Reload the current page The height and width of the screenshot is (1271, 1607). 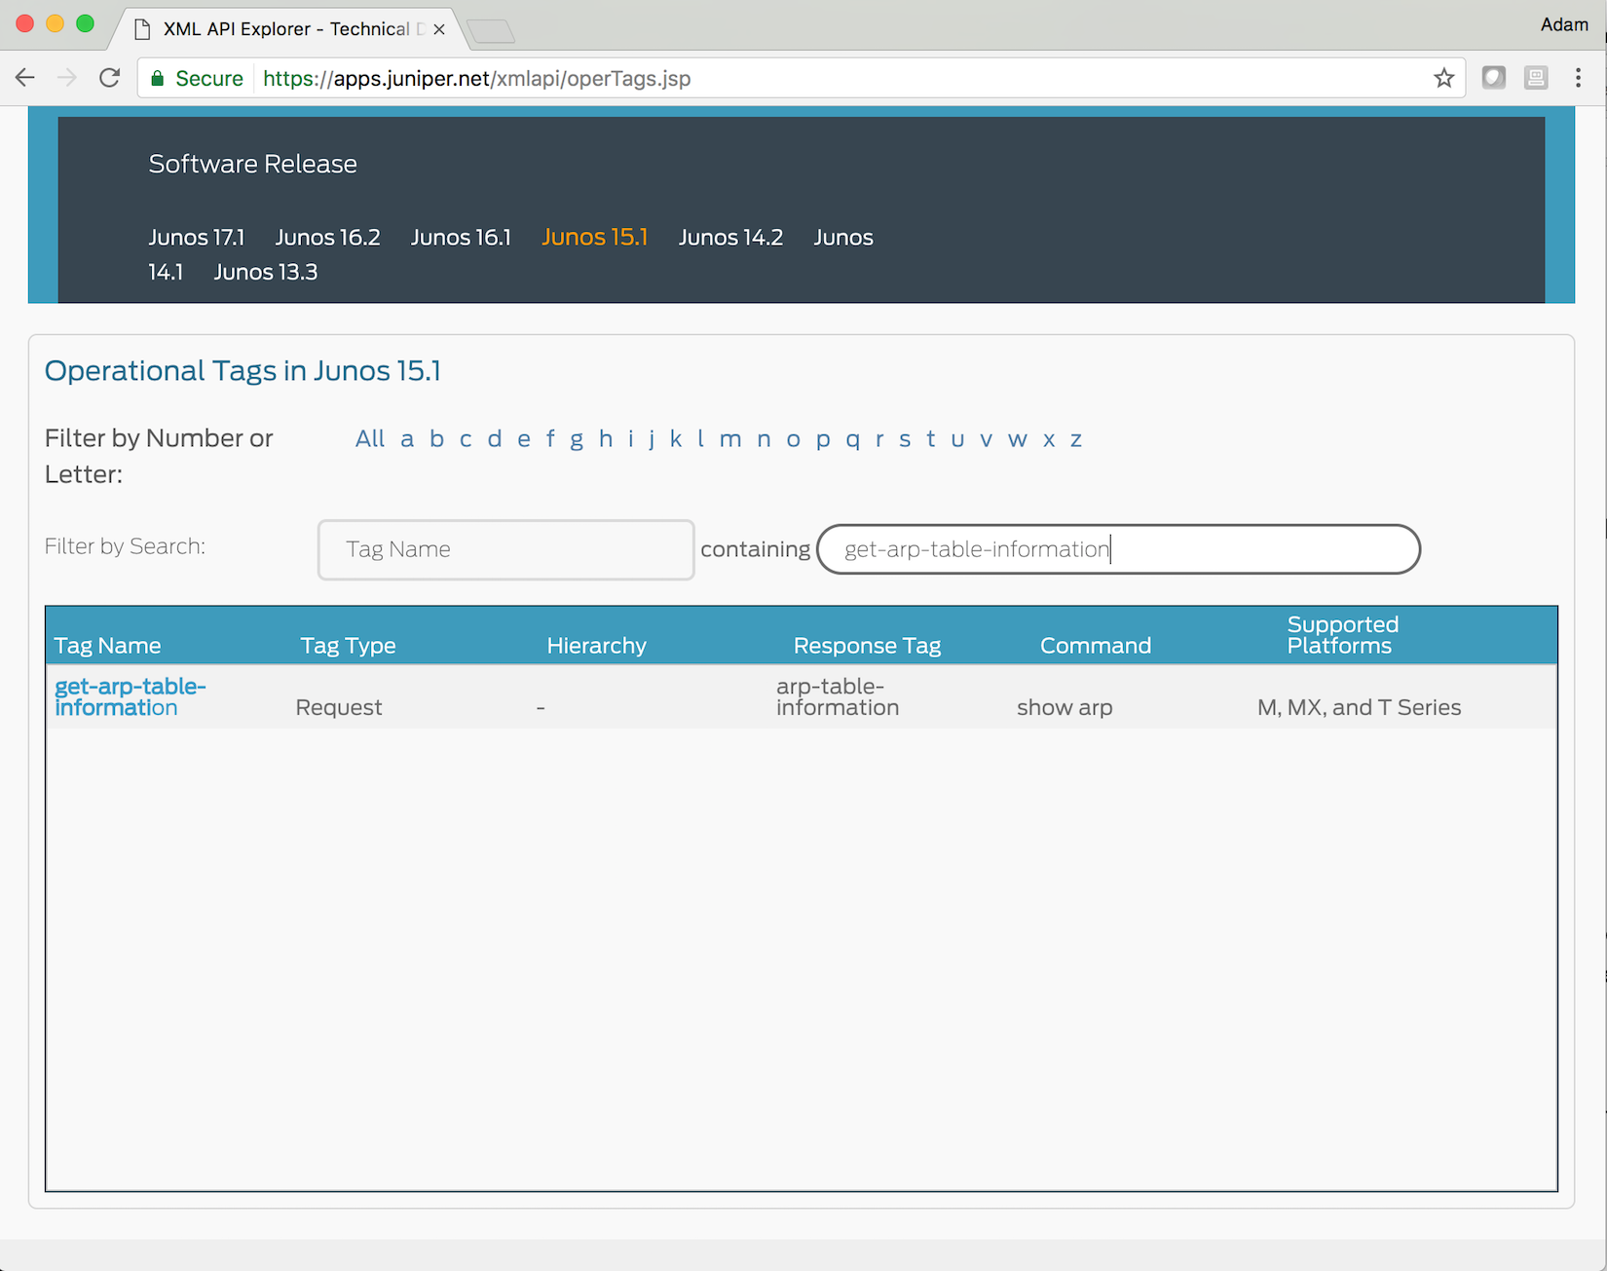point(109,78)
